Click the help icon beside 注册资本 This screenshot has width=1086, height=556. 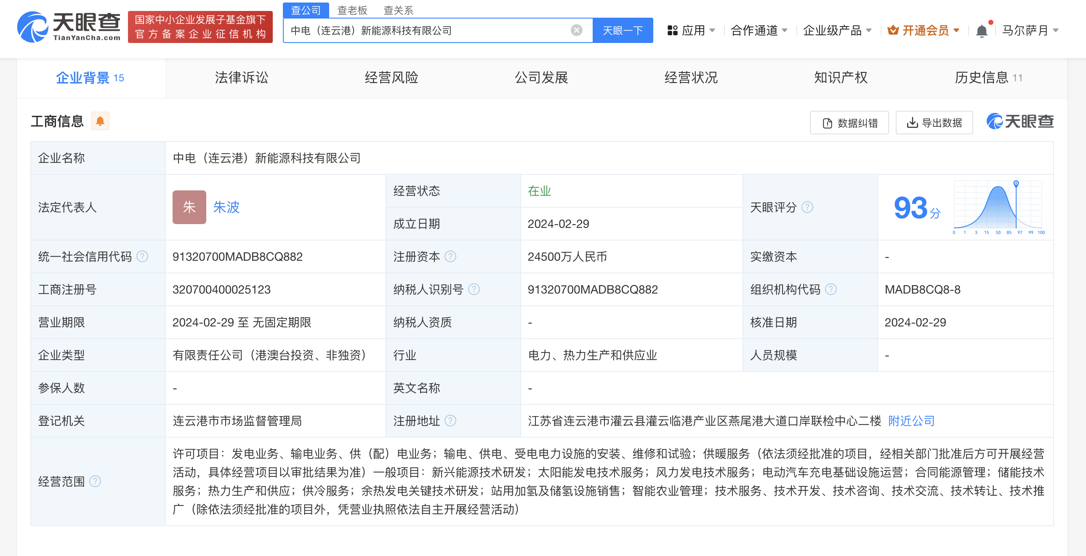(450, 256)
